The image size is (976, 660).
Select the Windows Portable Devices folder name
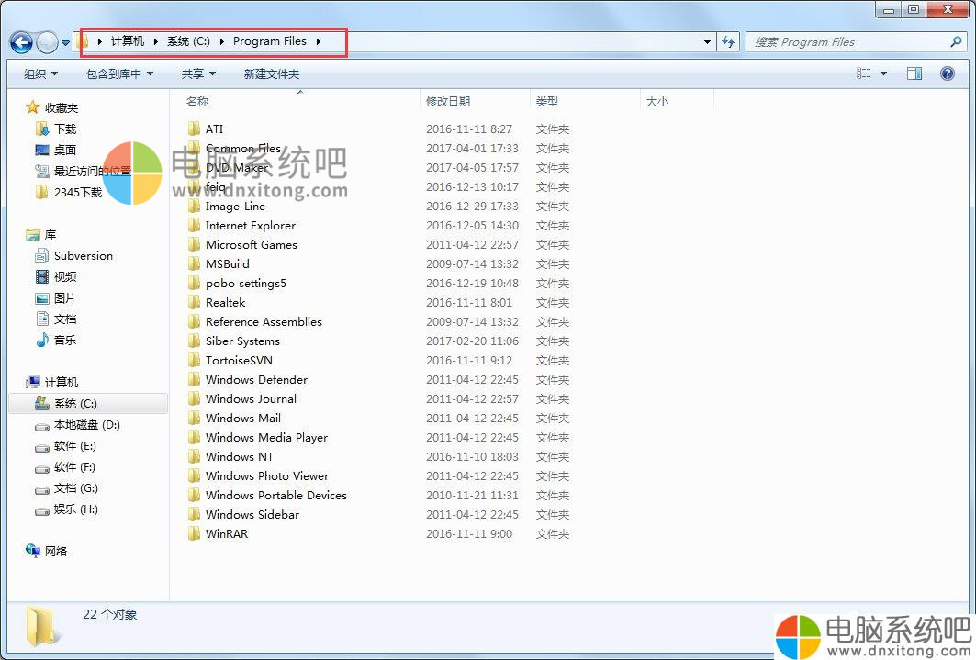point(275,495)
